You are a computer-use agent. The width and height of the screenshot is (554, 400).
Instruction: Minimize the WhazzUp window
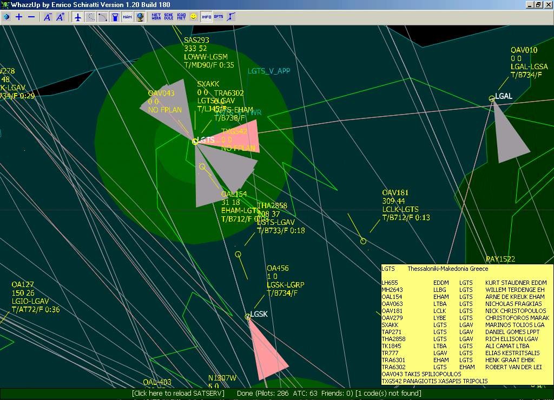530,4
